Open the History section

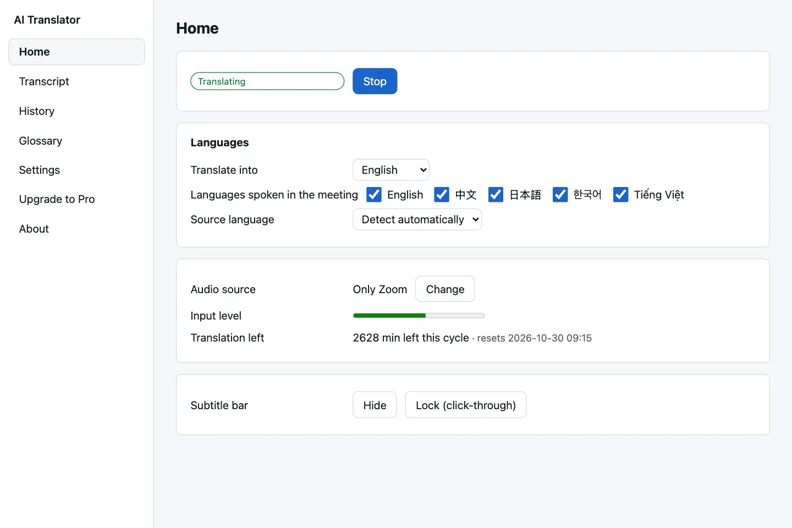[76, 111]
